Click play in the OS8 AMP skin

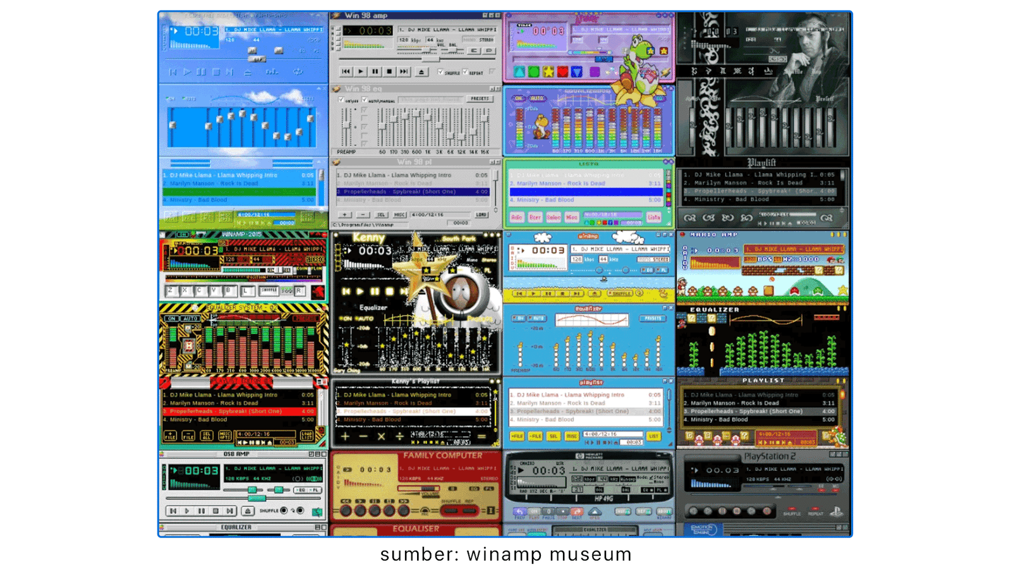coord(187,511)
